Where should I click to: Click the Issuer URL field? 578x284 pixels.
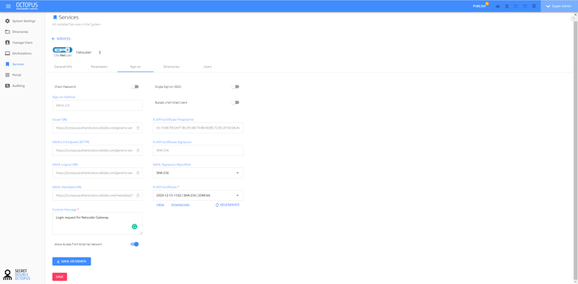coord(98,128)
